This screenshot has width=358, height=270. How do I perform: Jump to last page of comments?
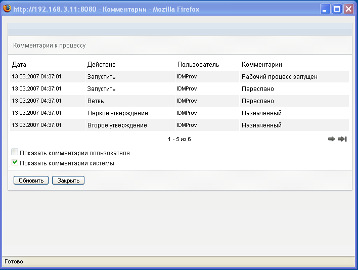pyautogui.click(x=342, y=139)
